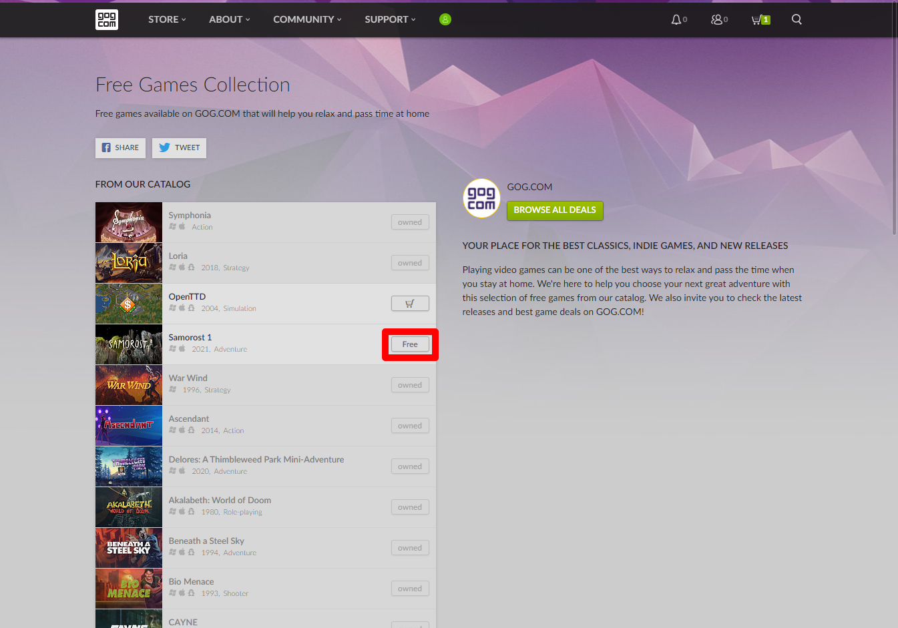Open the Symphonia game thumbnail
This screenshot has width=898, height=628.
pos(129,222)
